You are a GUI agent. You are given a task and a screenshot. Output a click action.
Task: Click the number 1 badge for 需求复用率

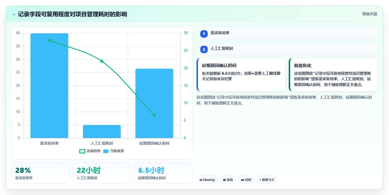(x=204, y=34)
